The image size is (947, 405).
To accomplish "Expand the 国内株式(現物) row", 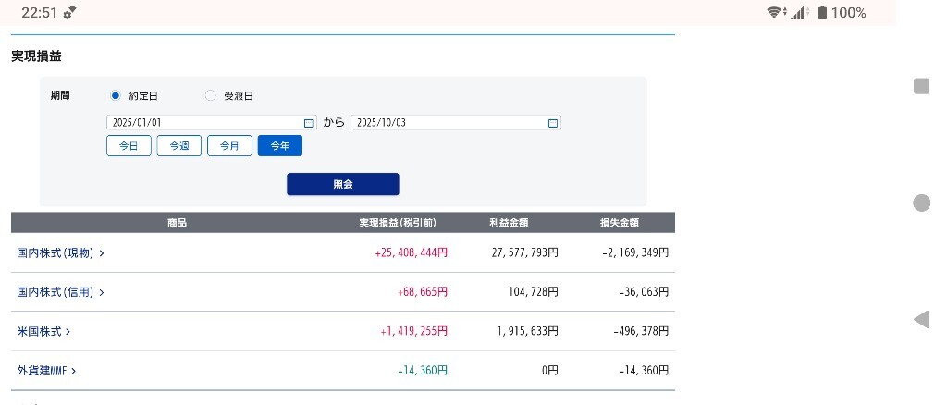I will coord(61,252).
